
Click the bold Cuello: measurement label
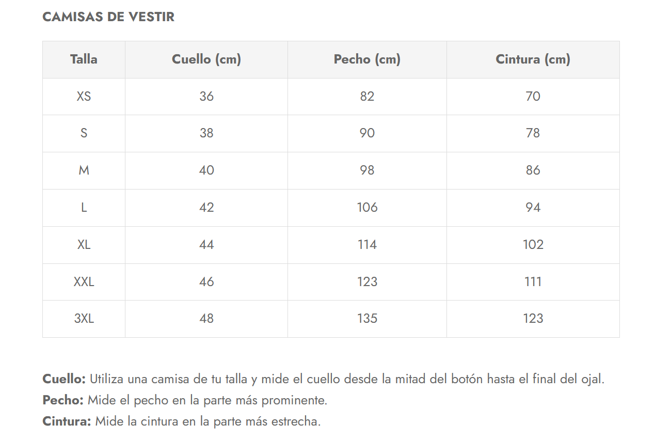pos(64,379)
